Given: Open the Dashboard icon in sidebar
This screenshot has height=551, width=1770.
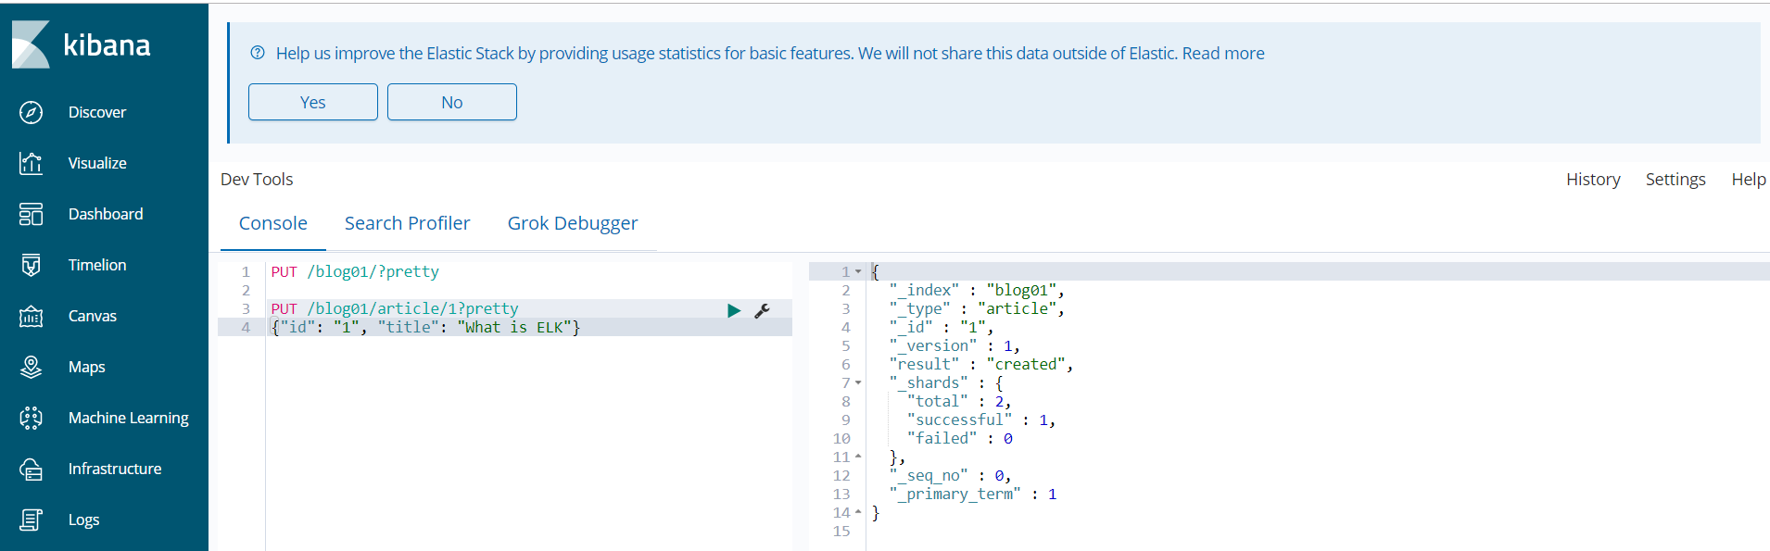Looking at the screenshot, I should tap(31, 214).
